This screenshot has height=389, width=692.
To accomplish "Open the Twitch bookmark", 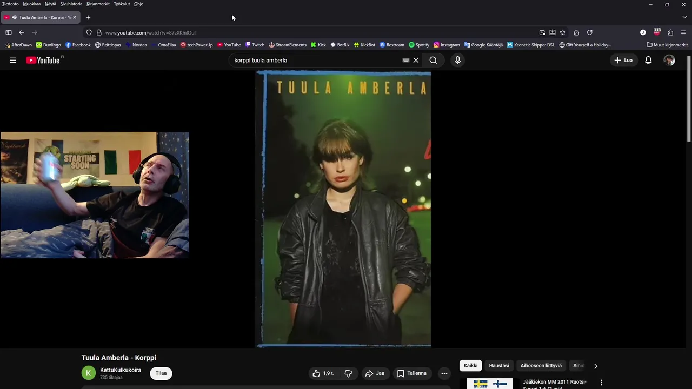I will [255, 45].
